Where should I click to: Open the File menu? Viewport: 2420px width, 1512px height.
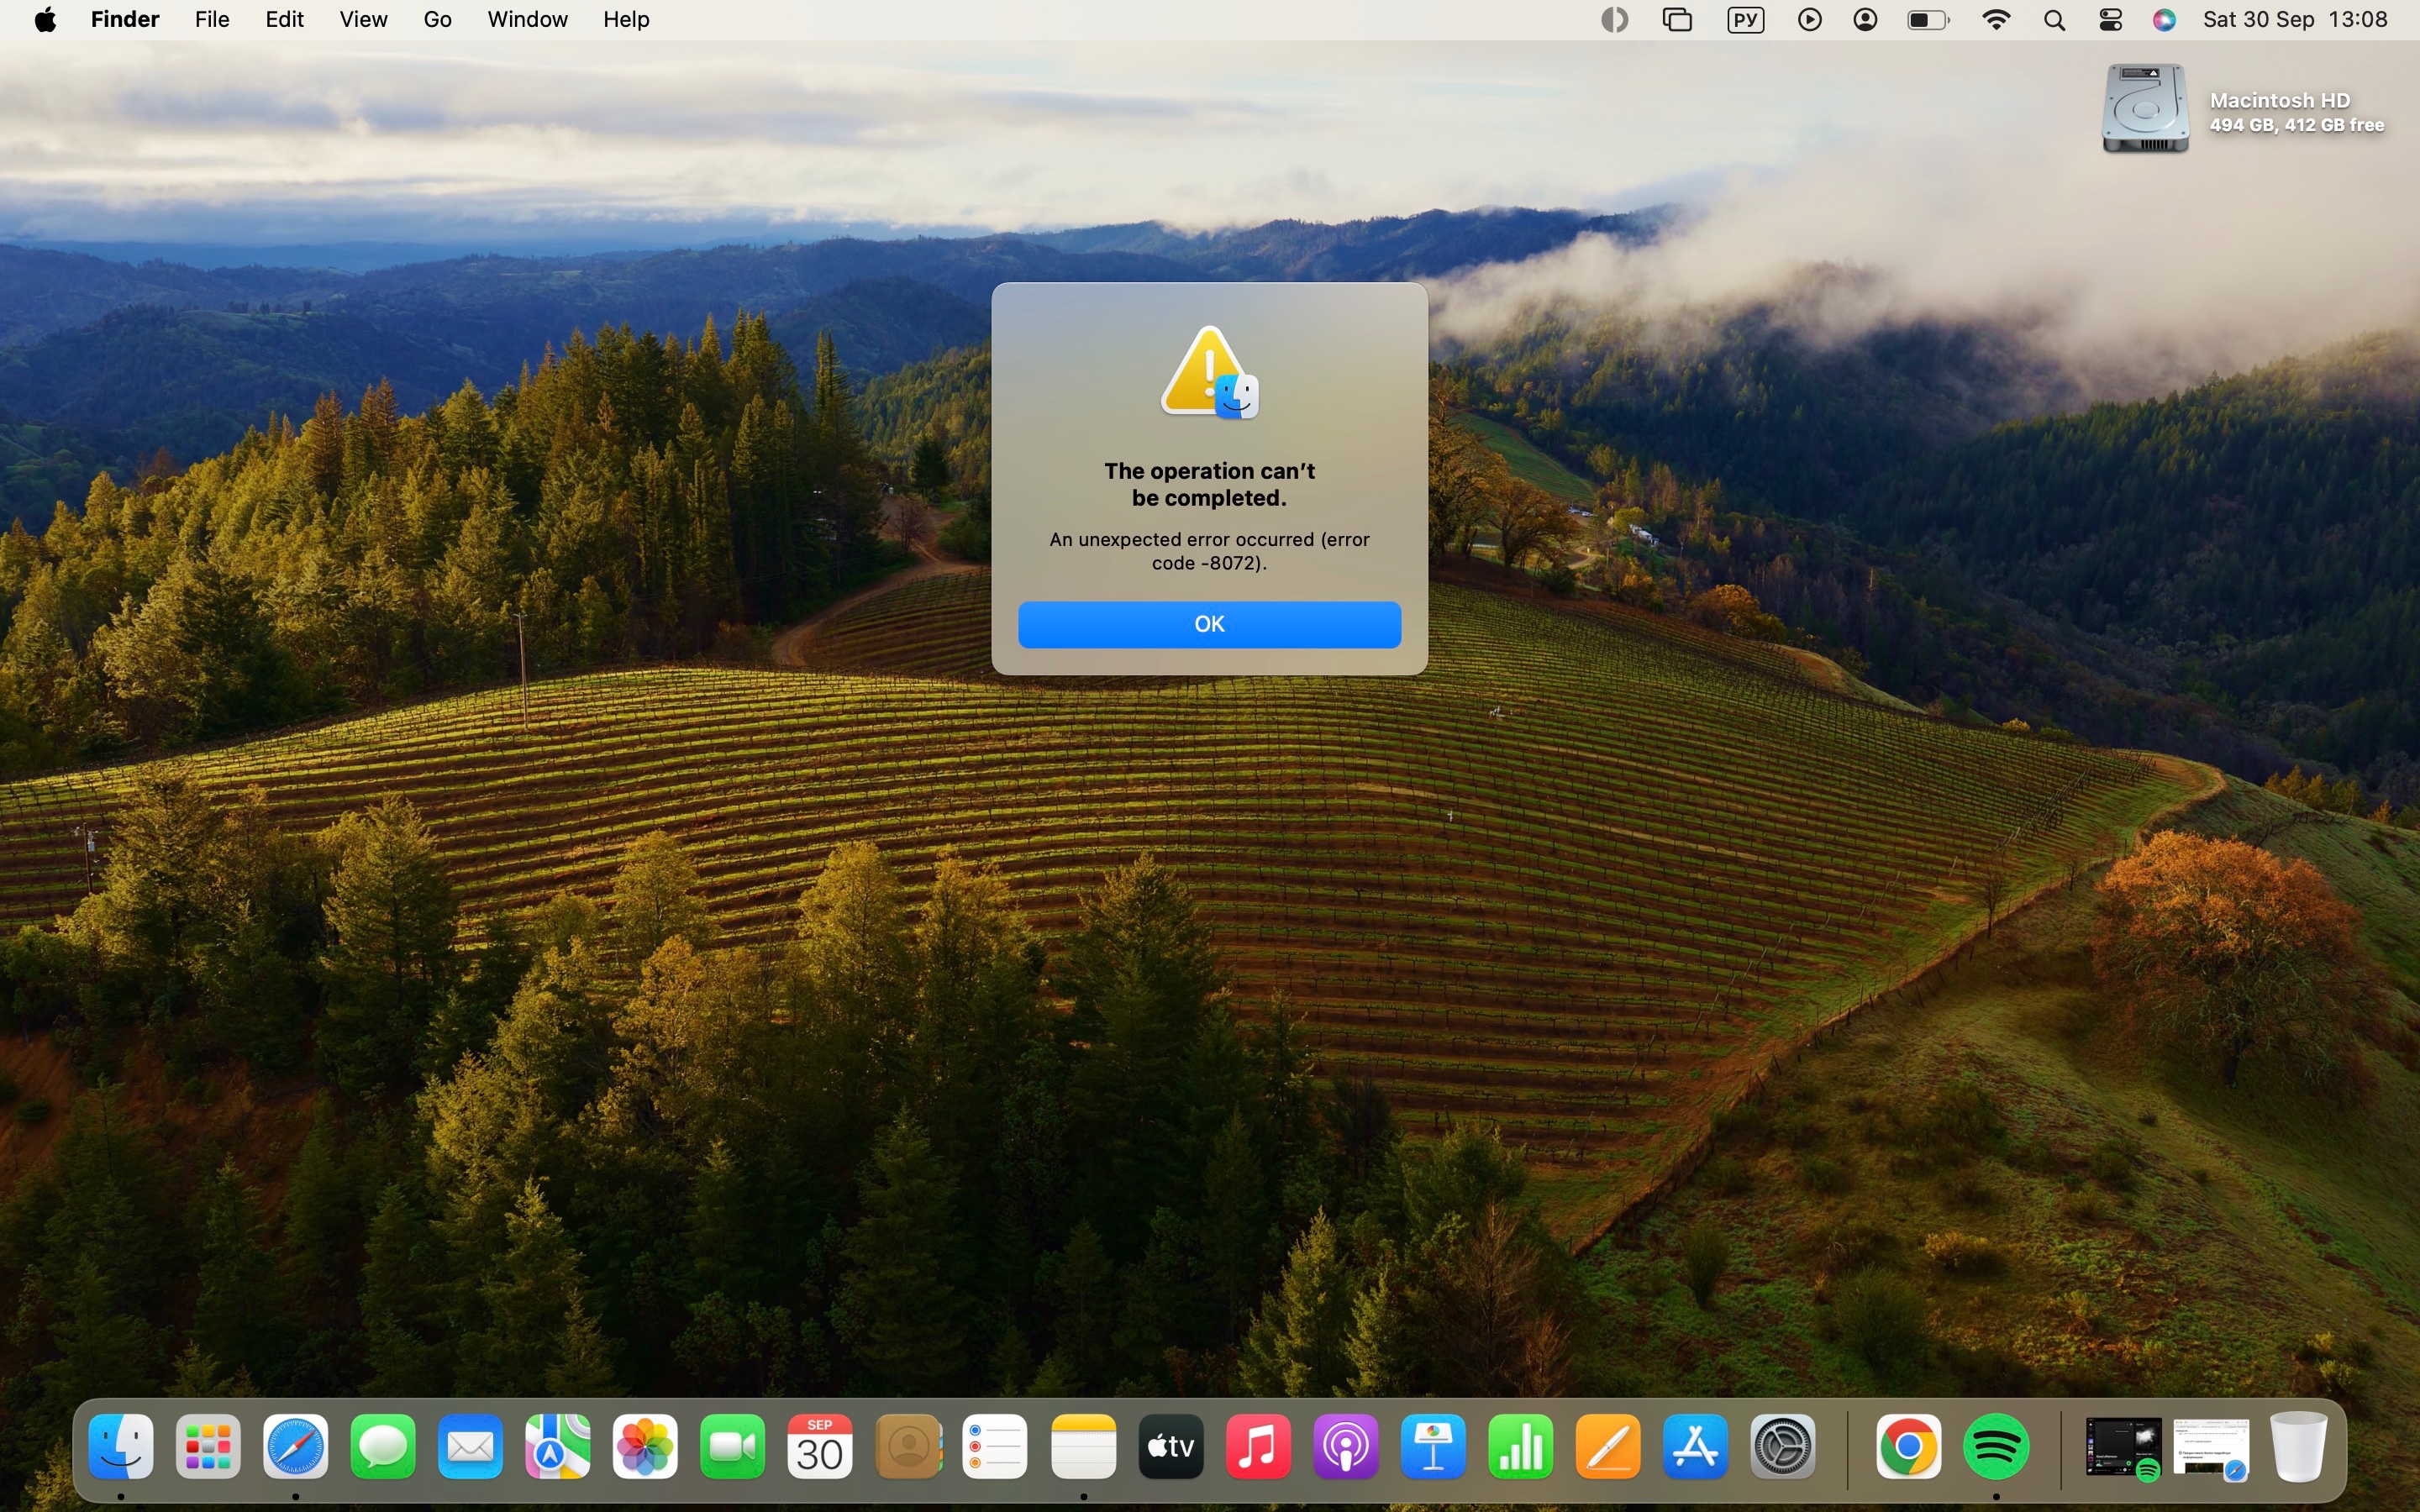point(212,20)
